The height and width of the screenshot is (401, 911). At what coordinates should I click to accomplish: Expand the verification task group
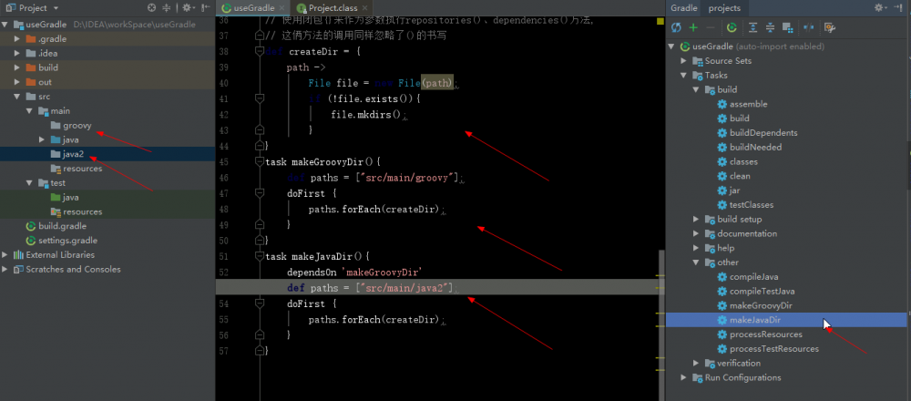pos(696,364)
